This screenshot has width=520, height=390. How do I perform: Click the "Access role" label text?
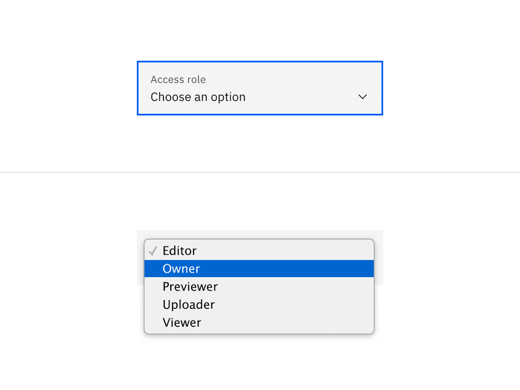point(178,79)
